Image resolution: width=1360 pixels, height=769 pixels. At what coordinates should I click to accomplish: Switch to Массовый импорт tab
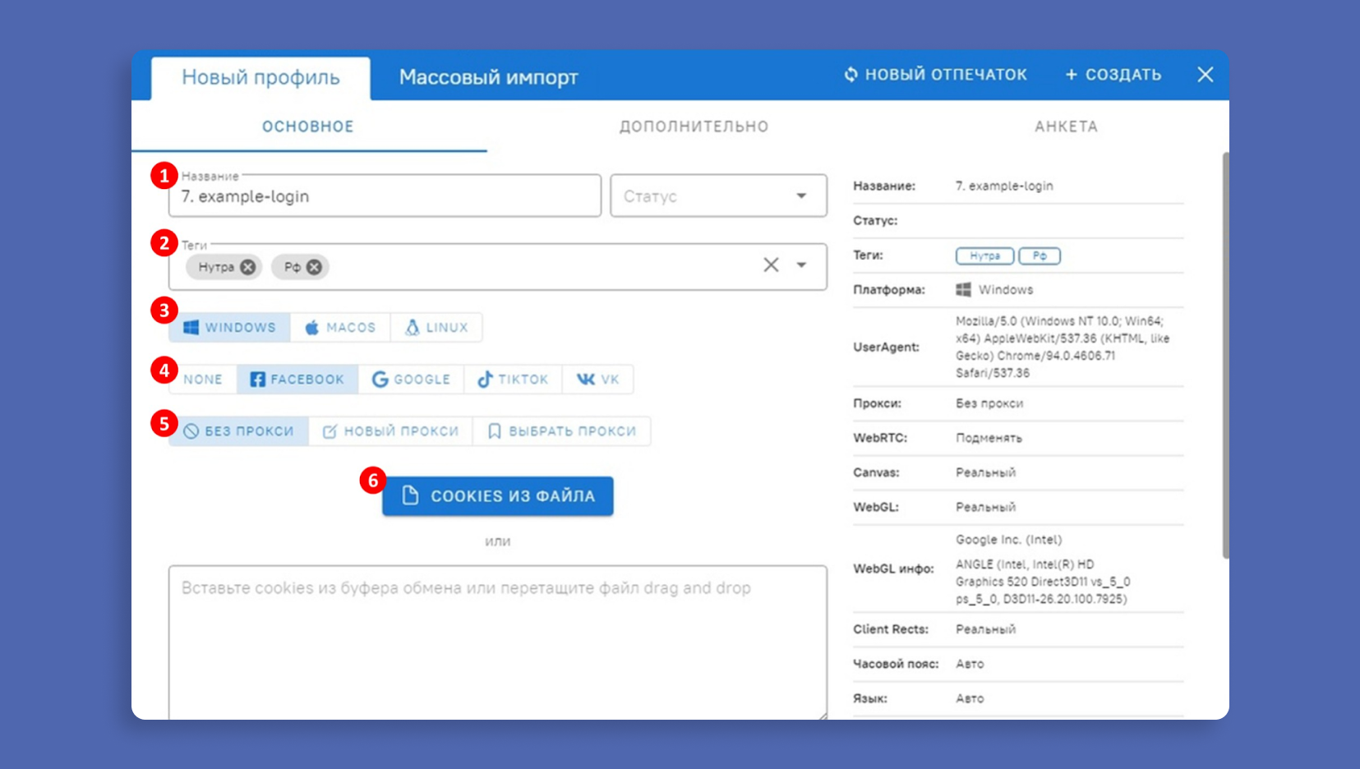[x=488, y=77]
